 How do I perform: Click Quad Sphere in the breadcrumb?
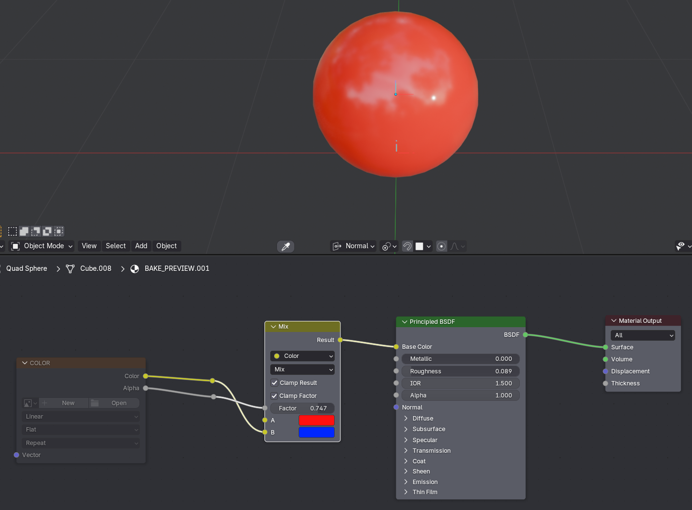(x=26, y=268)
